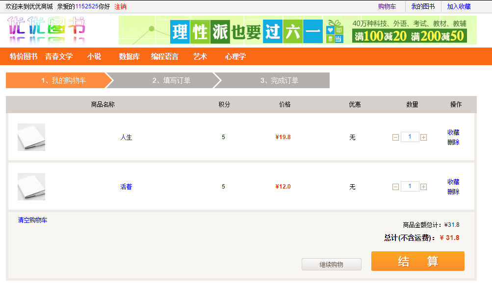Focus the quantity field for 活着

tap(410, 186)
